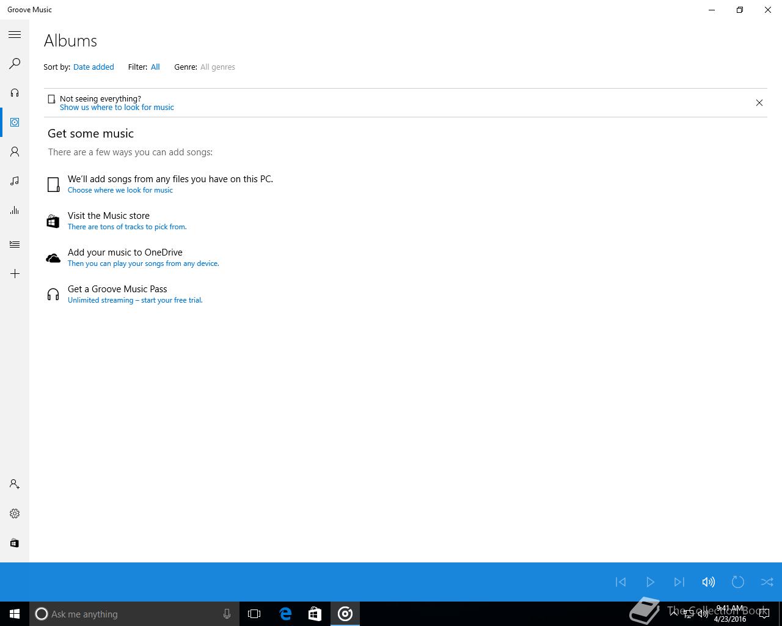
Task: Open the search icon in sidebar
Action: click(15, 64)
